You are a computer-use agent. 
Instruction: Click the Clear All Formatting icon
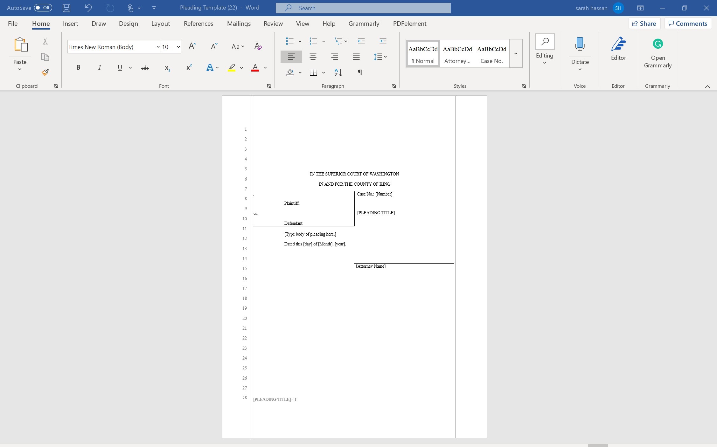pos(258,47)
